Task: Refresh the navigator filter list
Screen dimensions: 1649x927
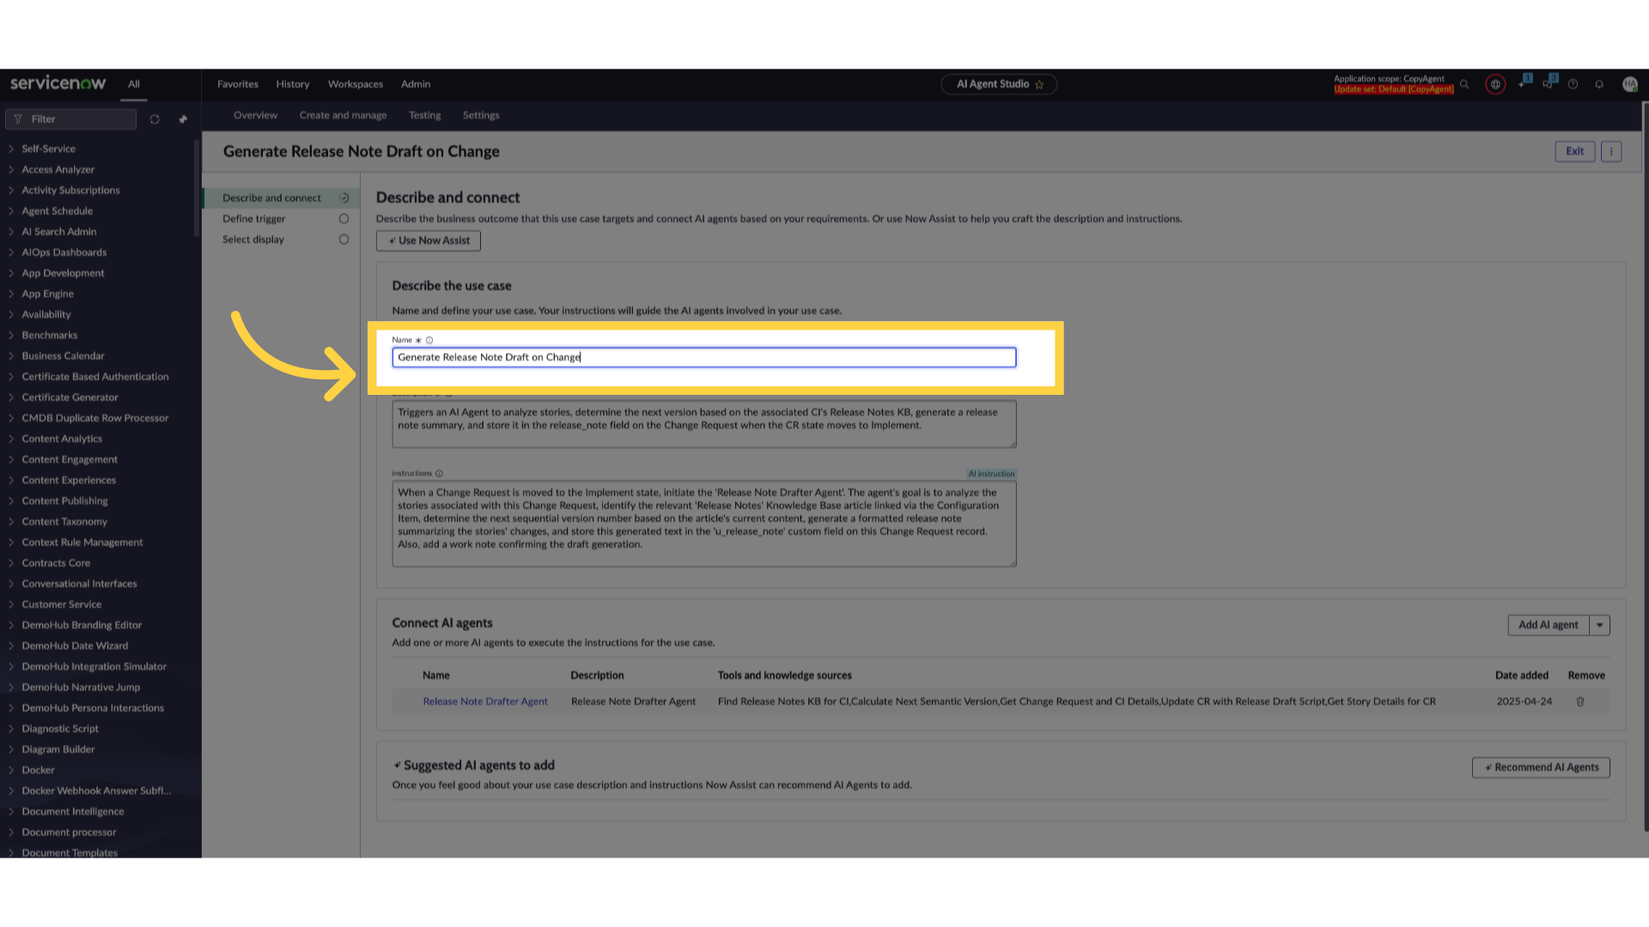Action: tap(155, 119)
